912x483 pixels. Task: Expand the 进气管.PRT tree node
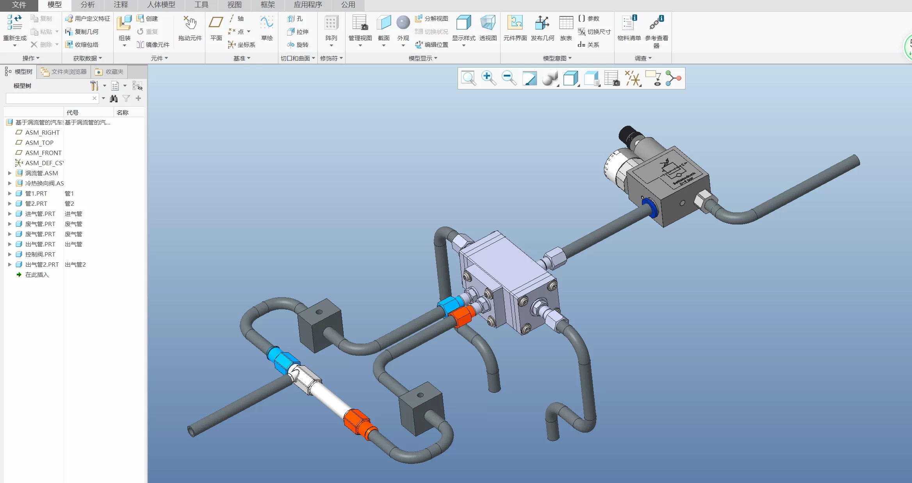coord(10,214)
